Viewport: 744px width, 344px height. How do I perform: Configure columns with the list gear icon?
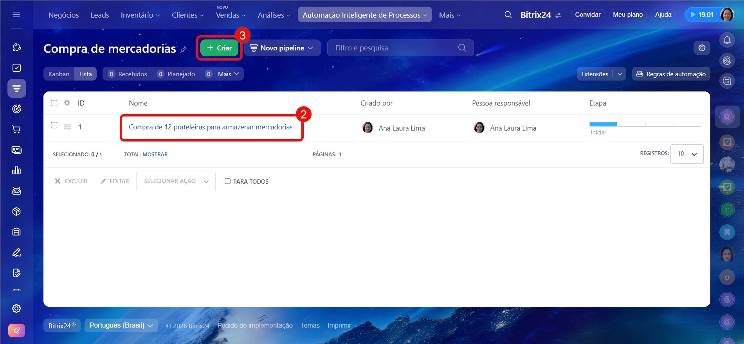67,103
